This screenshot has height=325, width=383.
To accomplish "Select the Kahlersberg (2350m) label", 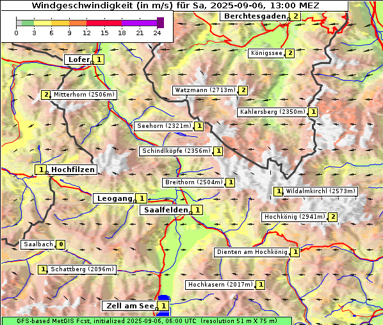I will point(273,112).
